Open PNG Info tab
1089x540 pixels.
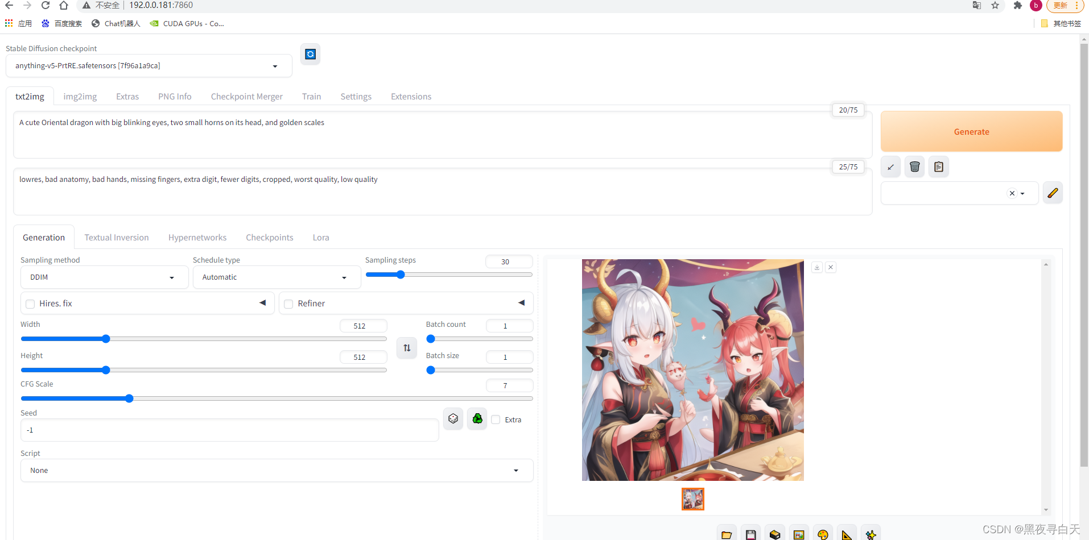pos(175,97)
